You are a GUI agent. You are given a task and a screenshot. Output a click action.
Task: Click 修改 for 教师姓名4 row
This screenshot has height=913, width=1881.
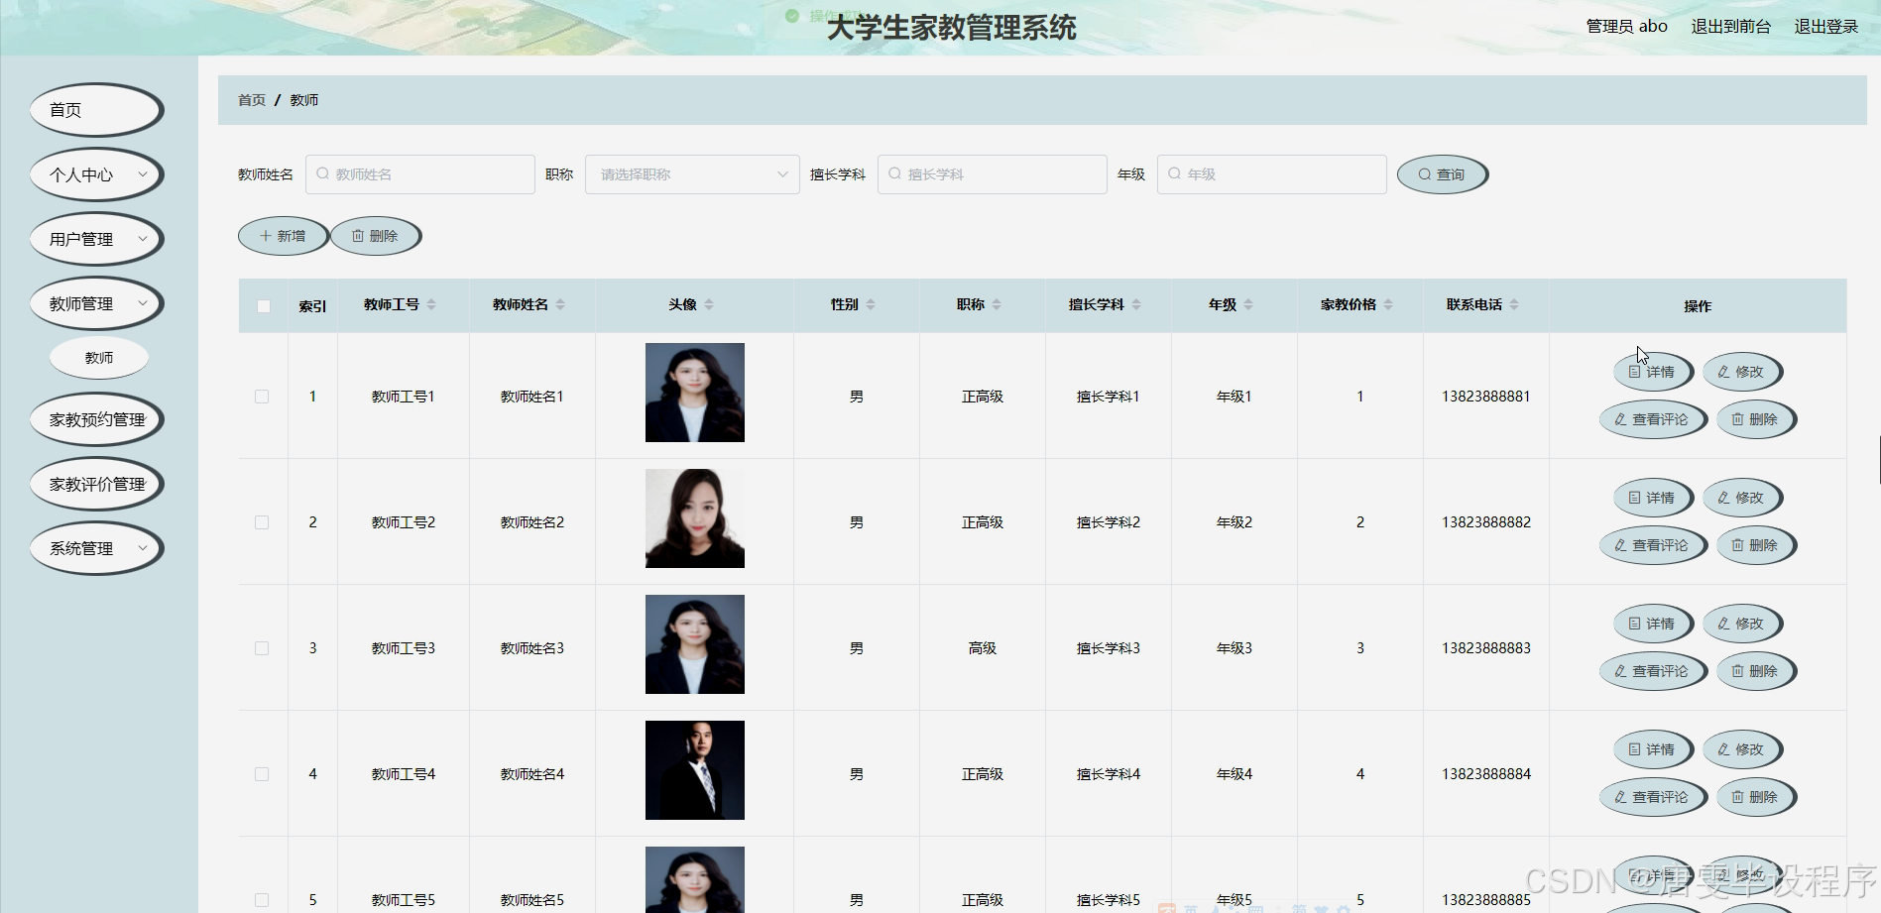point(1742,749)
